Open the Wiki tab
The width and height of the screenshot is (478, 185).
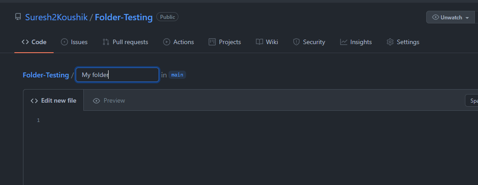click(267, 42)
